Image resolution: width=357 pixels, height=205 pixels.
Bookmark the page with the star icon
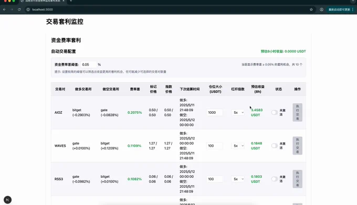click(x=311, y=9)
